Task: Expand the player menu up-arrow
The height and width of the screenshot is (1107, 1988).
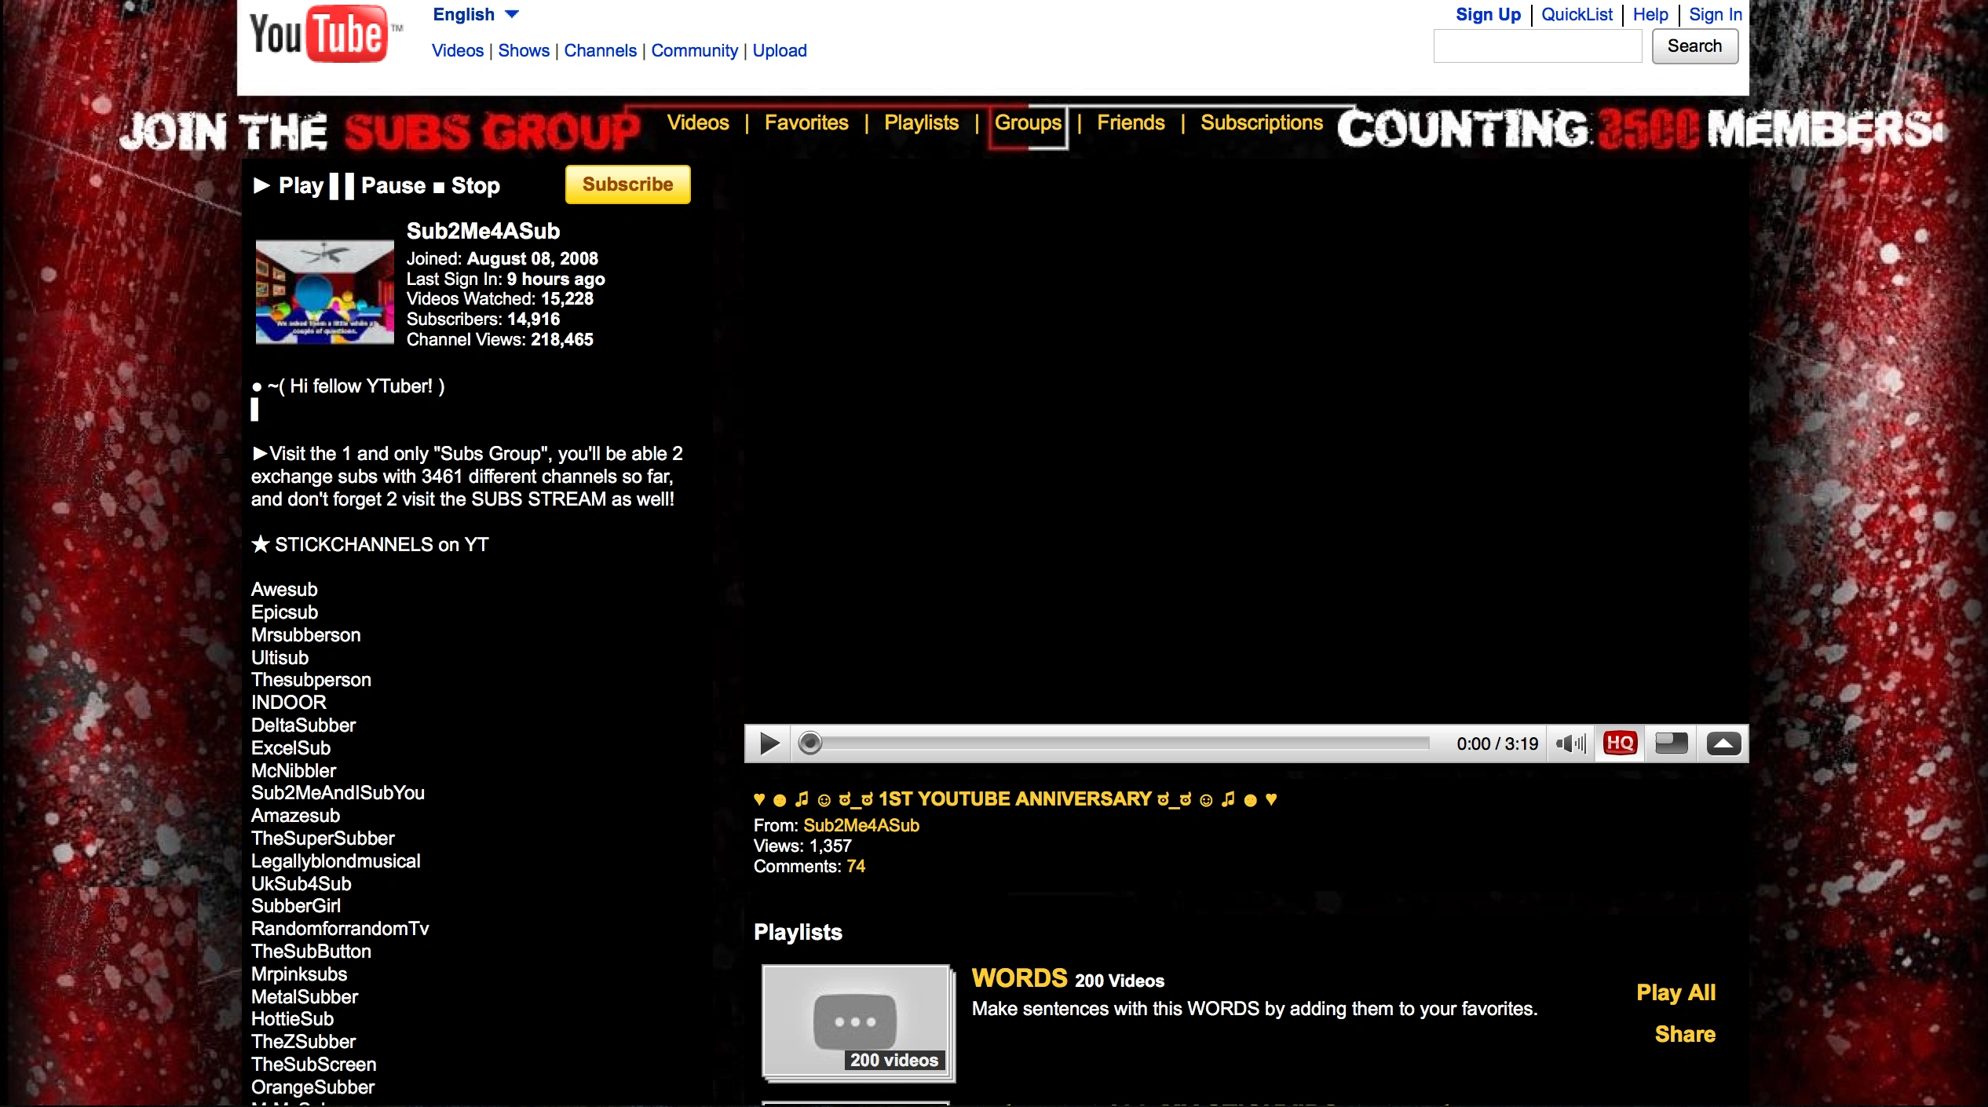Action: (1723, 743)
